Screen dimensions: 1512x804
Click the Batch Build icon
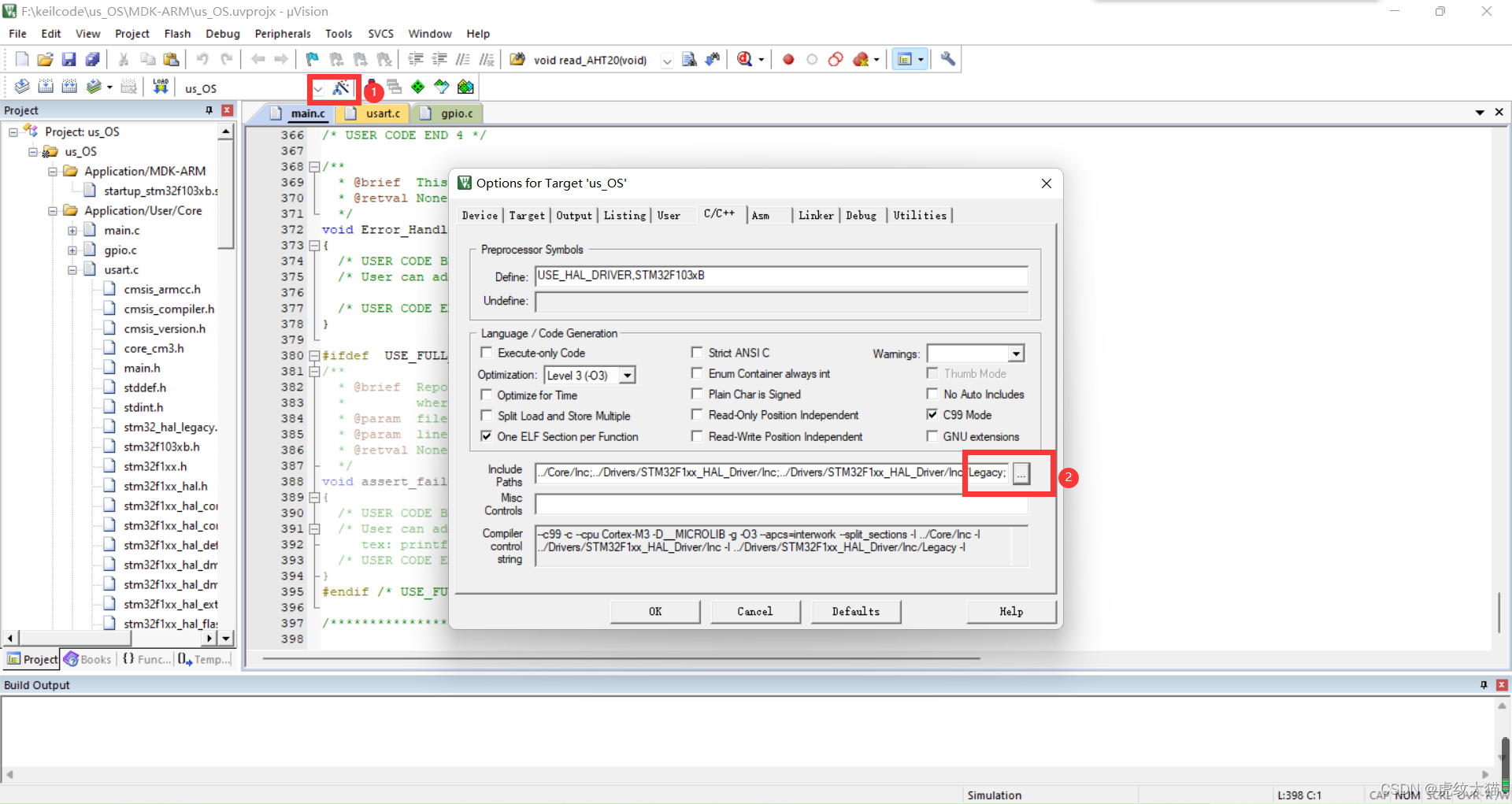coord(94,87)
